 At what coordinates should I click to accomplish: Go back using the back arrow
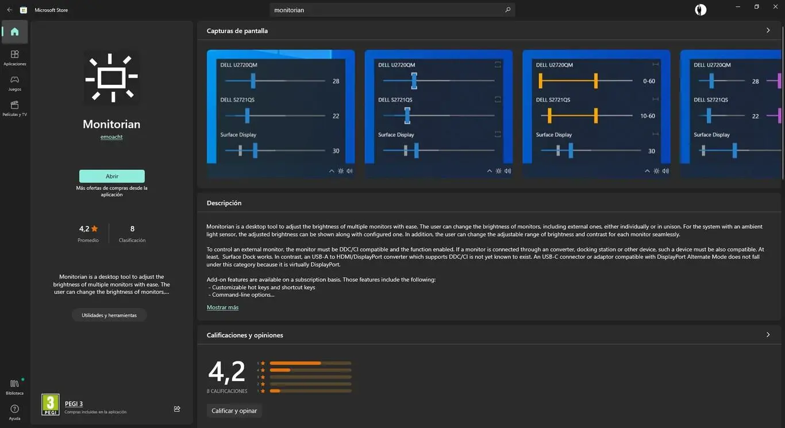9,10
